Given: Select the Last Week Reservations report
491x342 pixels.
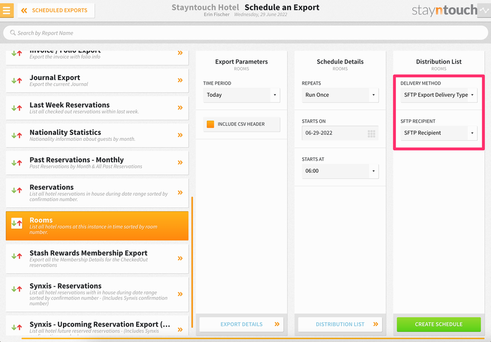Looking at the screenshot, I should [97, 108].
